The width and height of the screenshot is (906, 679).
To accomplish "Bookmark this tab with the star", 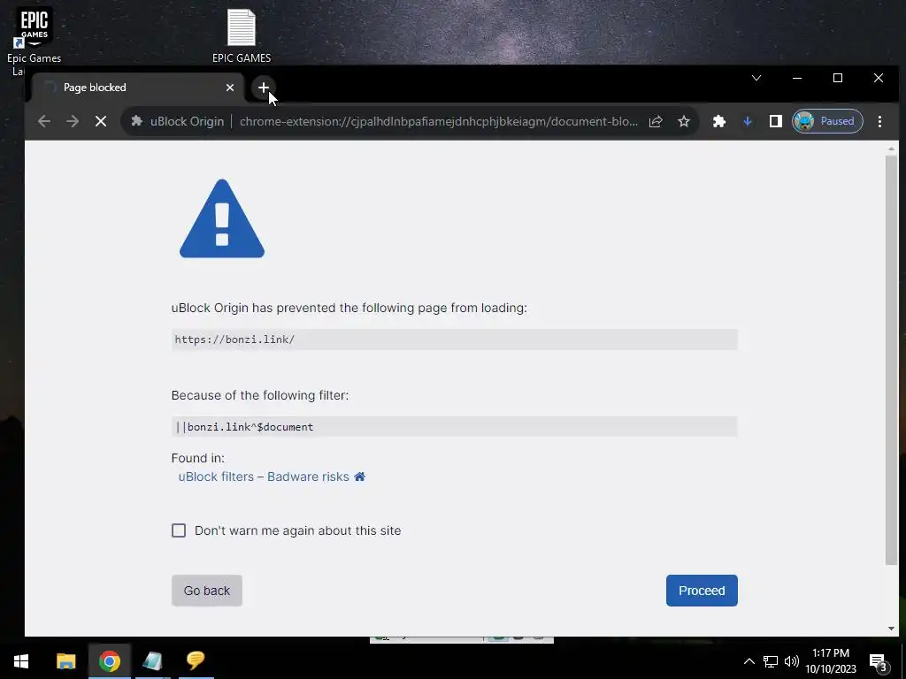I will (684, 121).
